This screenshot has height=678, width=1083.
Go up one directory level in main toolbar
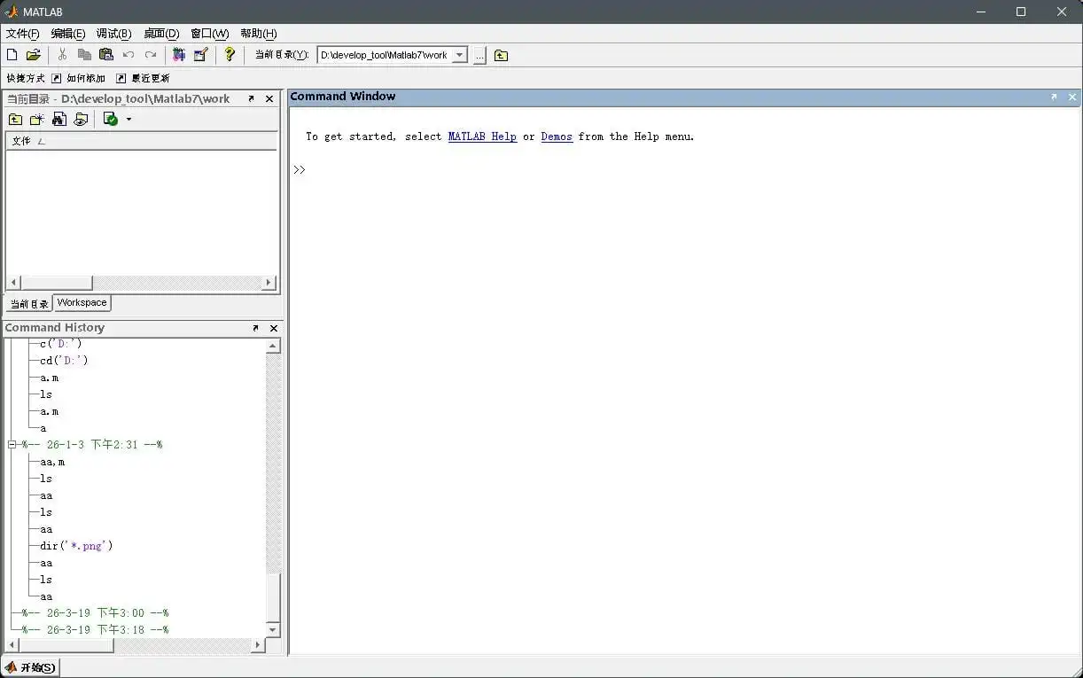coord(502,55)
